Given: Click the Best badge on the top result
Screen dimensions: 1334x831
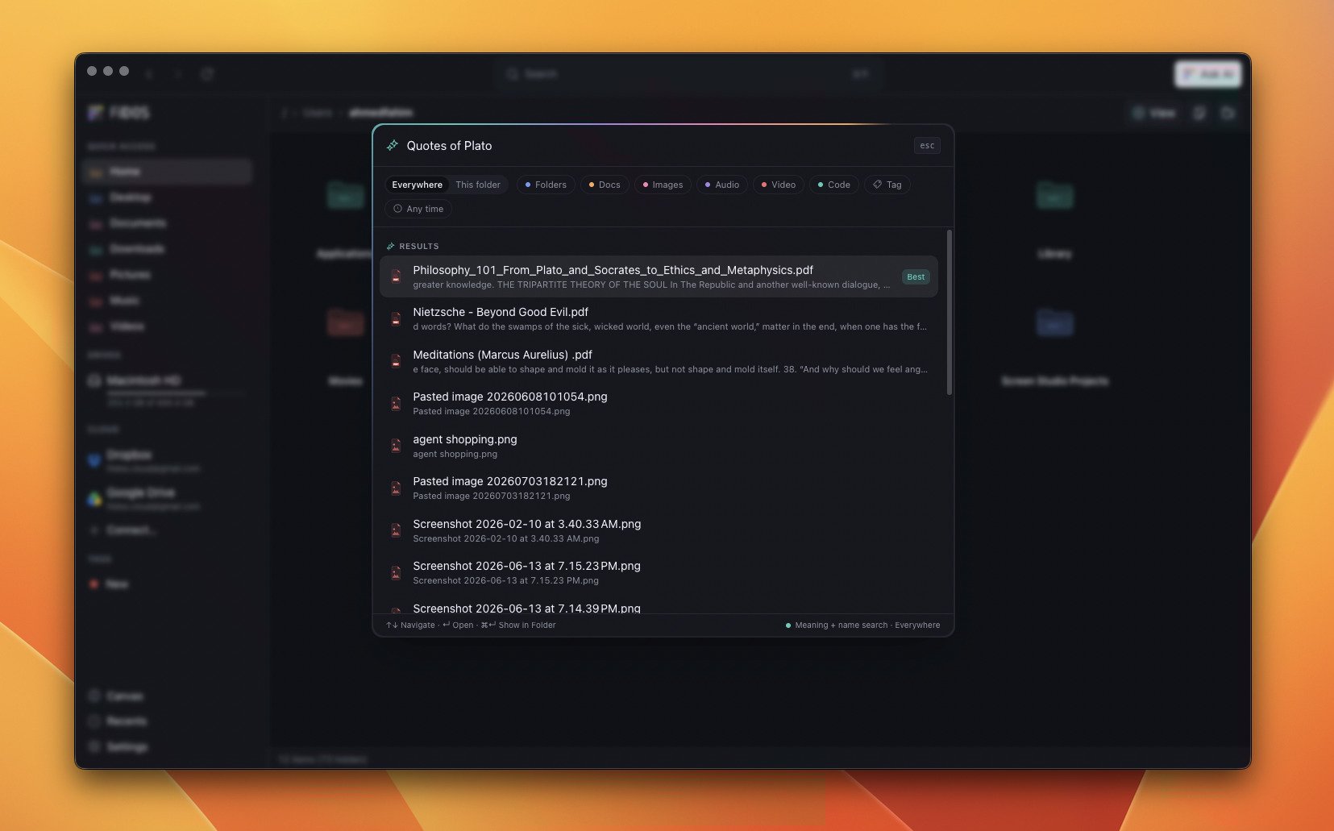Looking at the screenshot, I should pyautogui.click(x=916, y=276).
